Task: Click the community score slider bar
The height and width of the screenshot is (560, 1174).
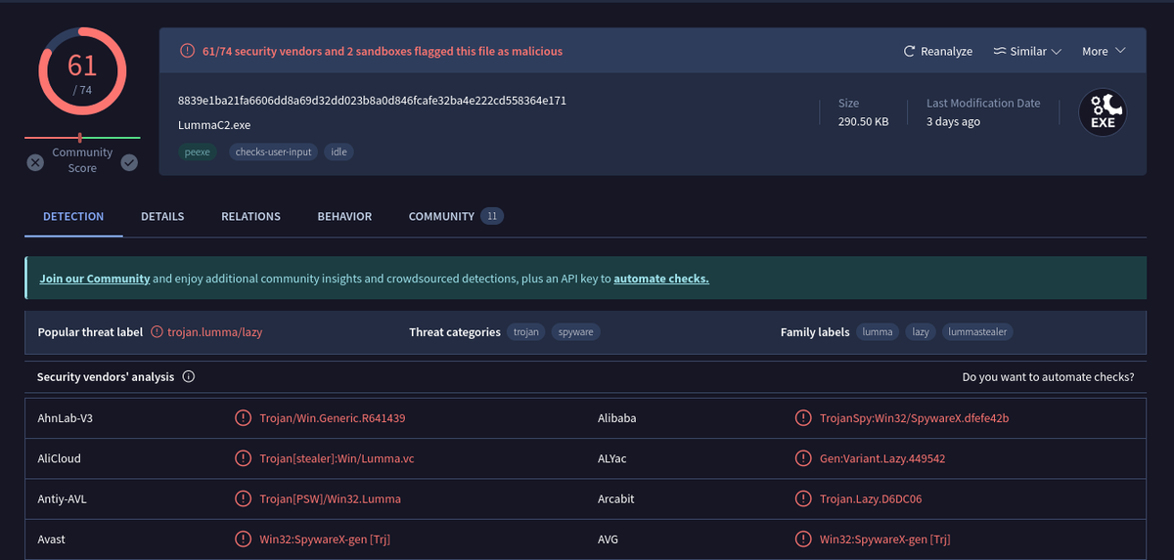Action: point(82,138)
